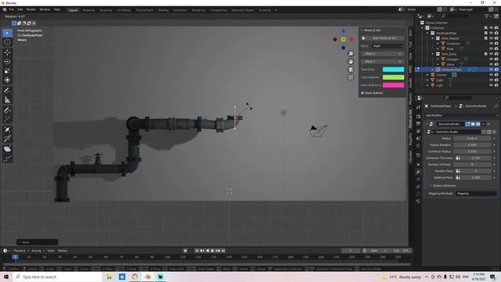The width and height of the screenshot is (501, 282).
Task: Open the Output properties tab icon
Action: click(x=418, y=124)
